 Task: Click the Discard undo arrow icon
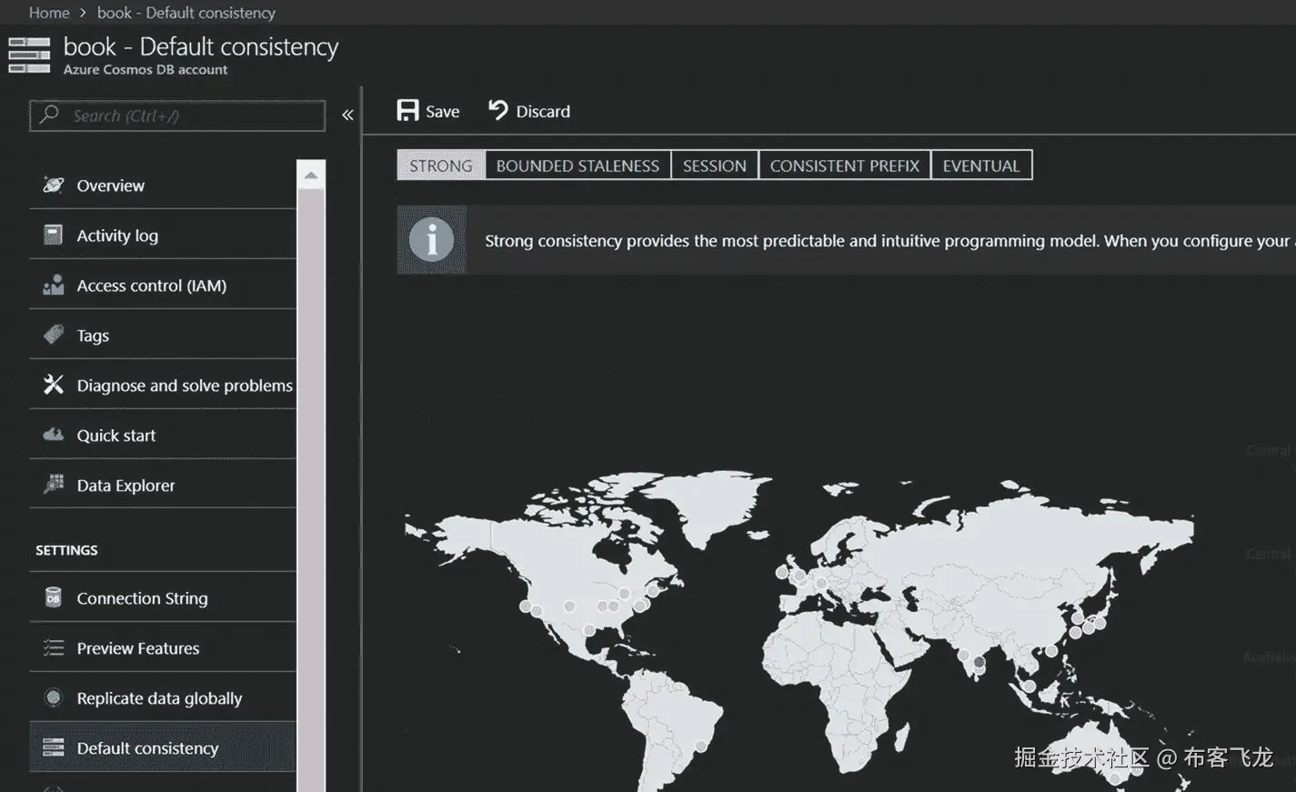click(497, 110)
